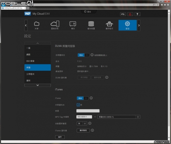
Task: Select 媒體 in the settings sidebar
Action: coord(38,68)
